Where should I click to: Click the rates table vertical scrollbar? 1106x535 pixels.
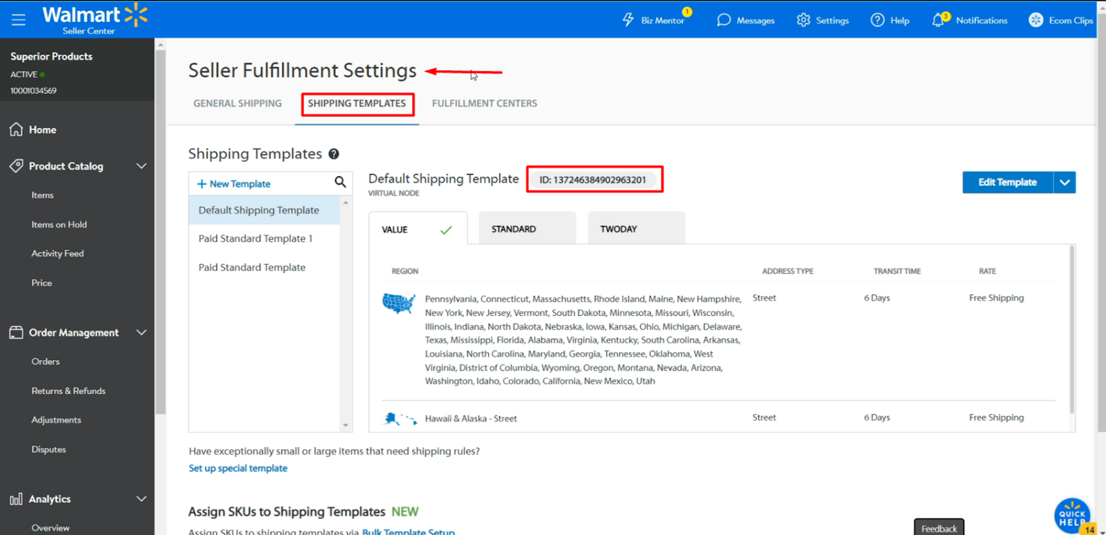click(x=1072, y=330)
